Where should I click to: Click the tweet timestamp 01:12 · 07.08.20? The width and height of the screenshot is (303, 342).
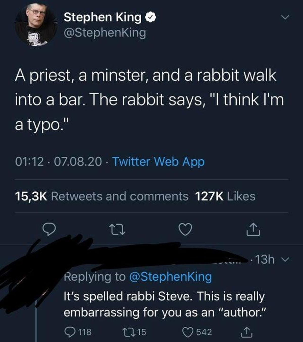click(x=59, y=162)
